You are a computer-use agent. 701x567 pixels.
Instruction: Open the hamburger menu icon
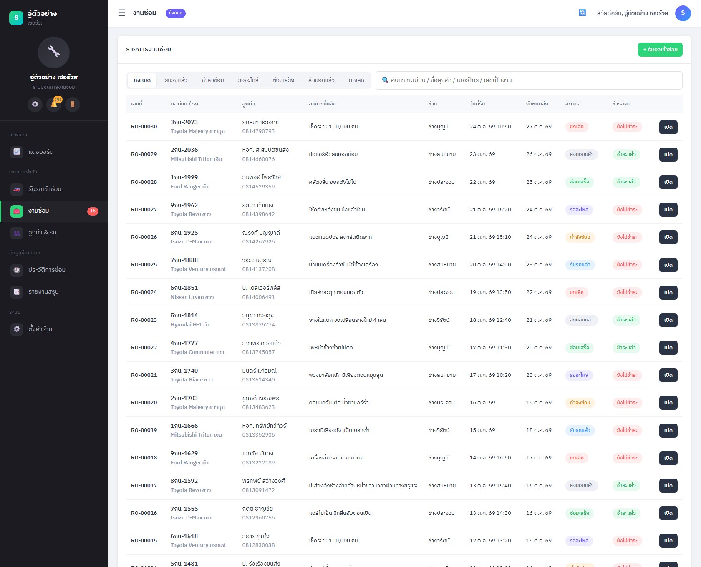click(x=122, y=13)
